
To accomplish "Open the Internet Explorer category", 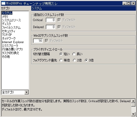I will pos(13,42).
